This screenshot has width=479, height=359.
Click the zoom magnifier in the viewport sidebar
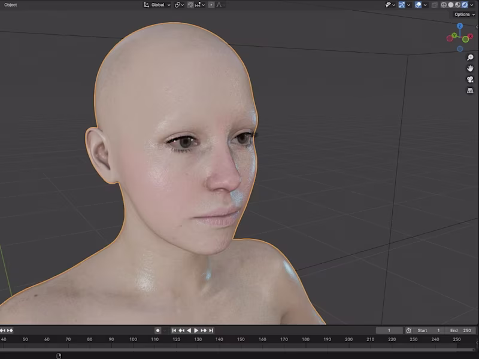[470, 57]
